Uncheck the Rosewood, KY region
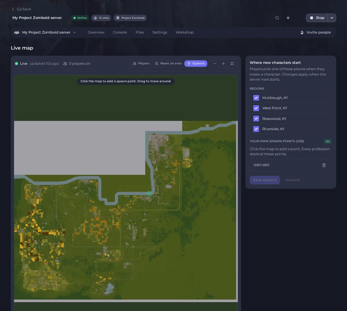Image resolution: width=347 pixels, height=311 pixels. click(256, 119)
